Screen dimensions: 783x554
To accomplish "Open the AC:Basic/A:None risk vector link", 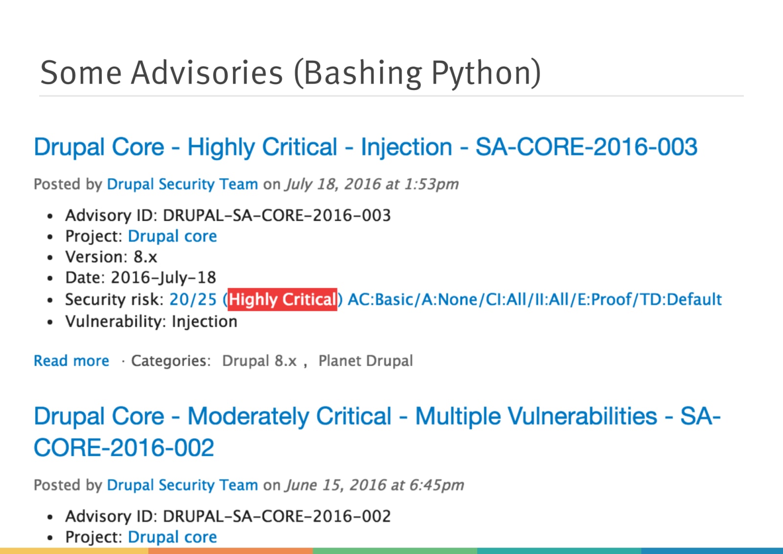I will click(535, 300).
